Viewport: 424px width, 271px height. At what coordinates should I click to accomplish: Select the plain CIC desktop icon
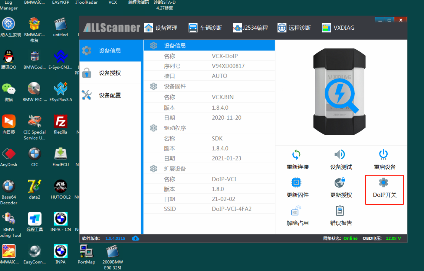(x=35, y=157)
